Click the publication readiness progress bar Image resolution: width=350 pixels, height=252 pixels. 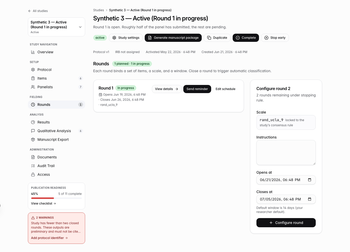tap(57, 198)
